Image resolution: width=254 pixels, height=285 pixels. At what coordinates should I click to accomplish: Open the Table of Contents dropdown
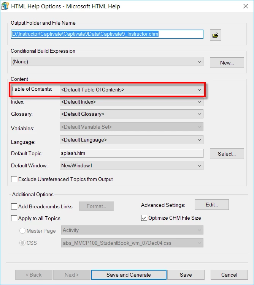point(132,90)
